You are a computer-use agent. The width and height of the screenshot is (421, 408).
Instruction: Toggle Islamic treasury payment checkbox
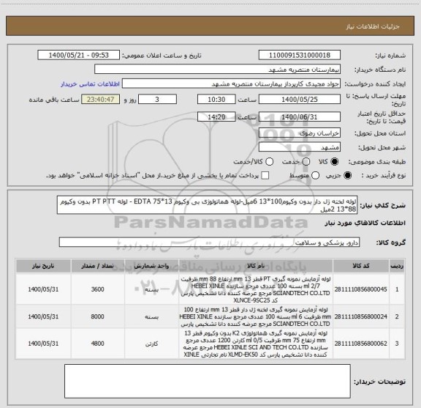265,176
